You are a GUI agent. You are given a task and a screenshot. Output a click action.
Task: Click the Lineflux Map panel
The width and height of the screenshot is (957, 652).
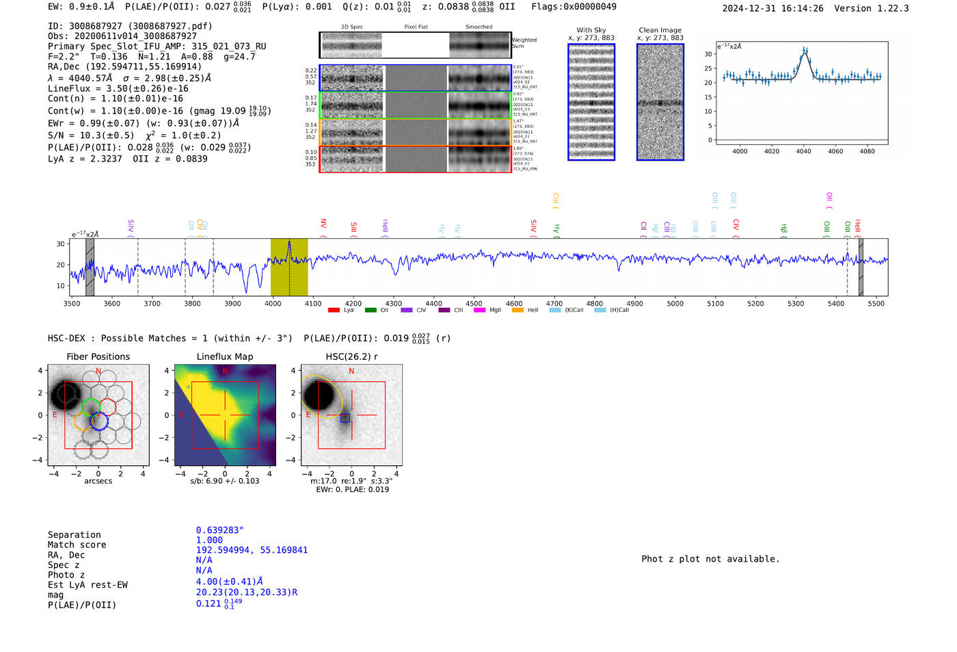[x=225, y=415]
